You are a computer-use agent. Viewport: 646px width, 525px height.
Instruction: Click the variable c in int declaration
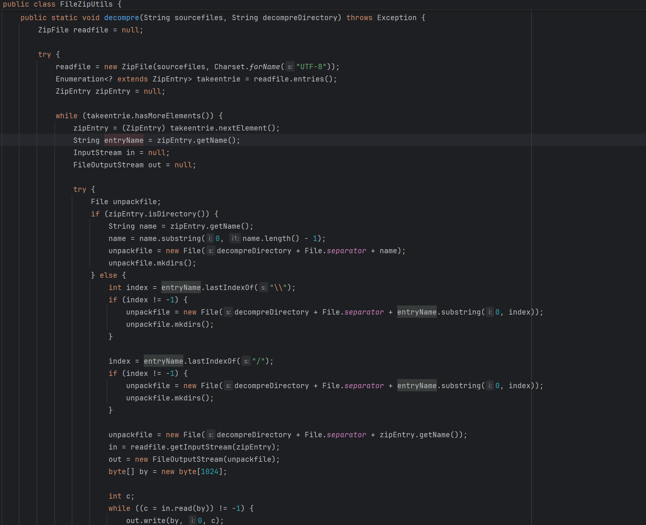pyautogui.click(x=128, y=496)
